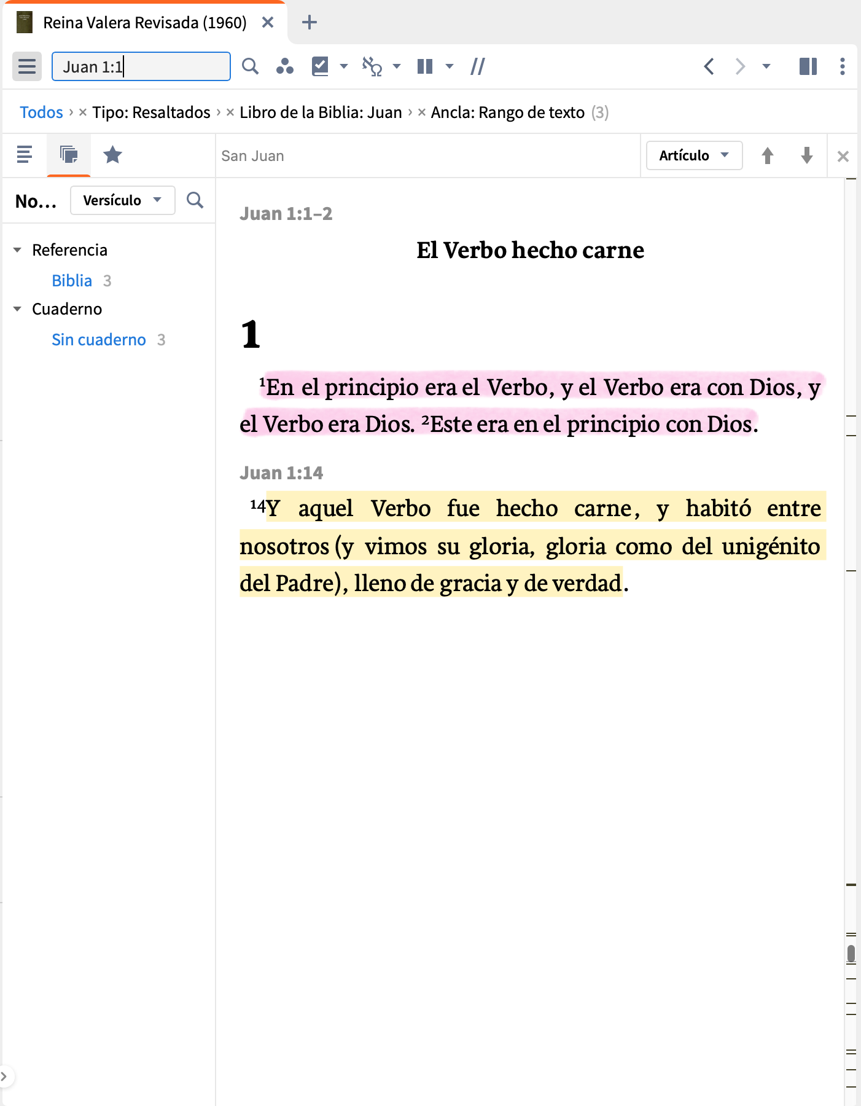This screenshot has height=1106, width=861.
Task: Click the columns layout icon
Action: (425, 66)
